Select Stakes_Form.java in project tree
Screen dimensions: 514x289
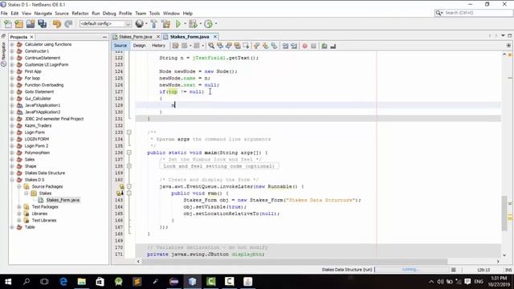[x=63, y=200]
